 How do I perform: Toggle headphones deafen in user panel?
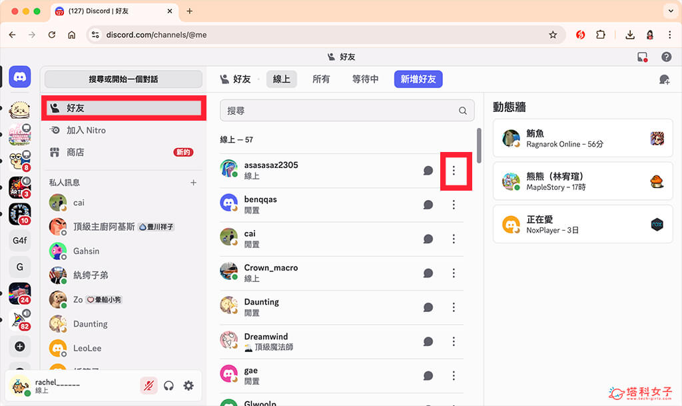tap(169, 385)
